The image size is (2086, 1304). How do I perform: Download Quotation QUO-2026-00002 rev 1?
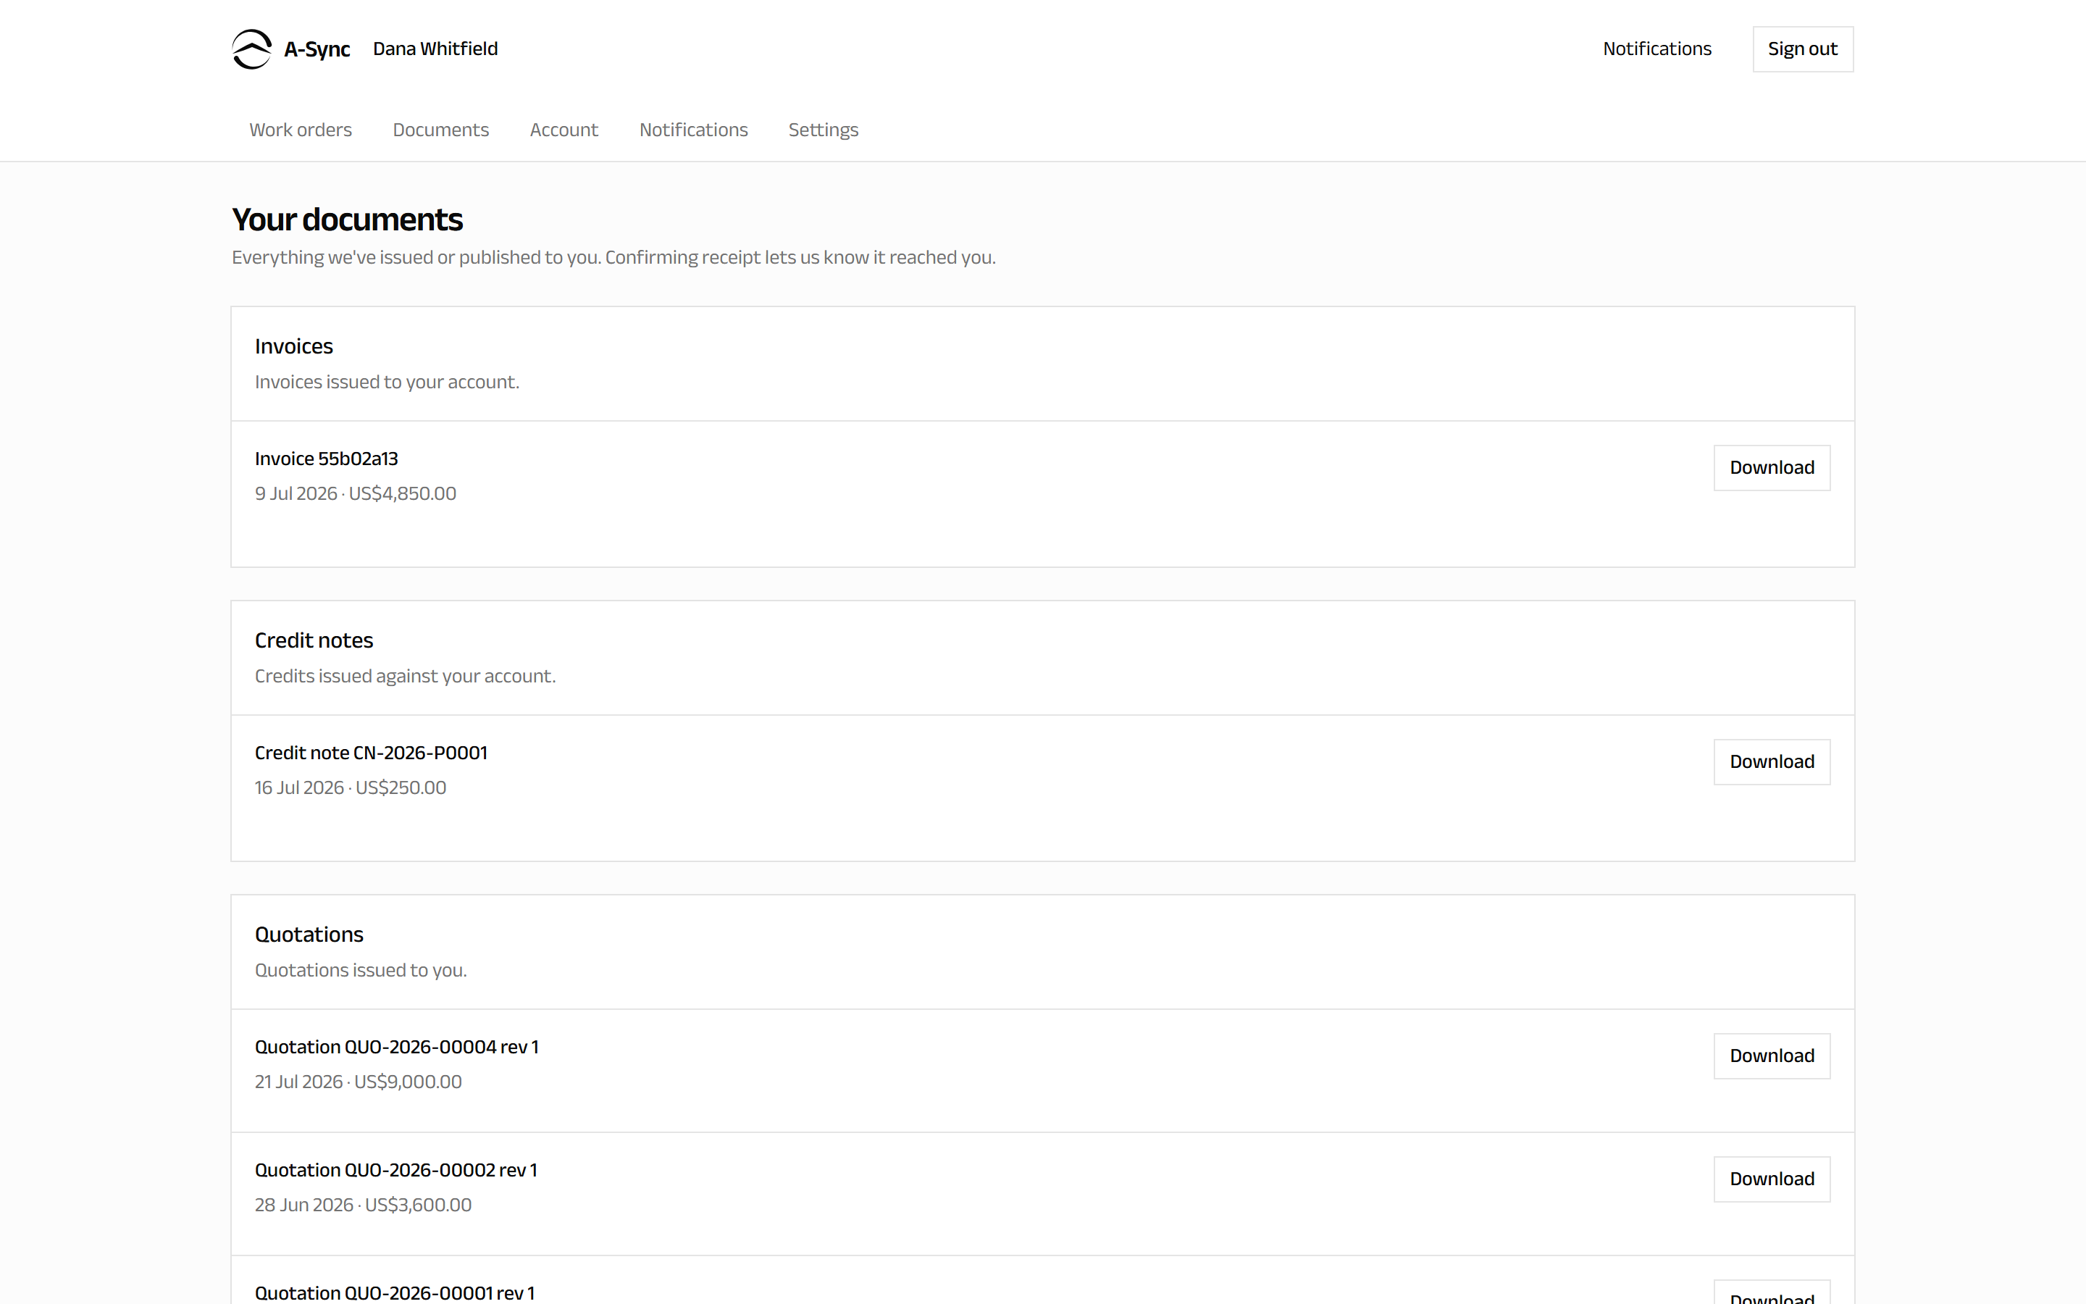pyautogui.click(x=1772, y=1179)
